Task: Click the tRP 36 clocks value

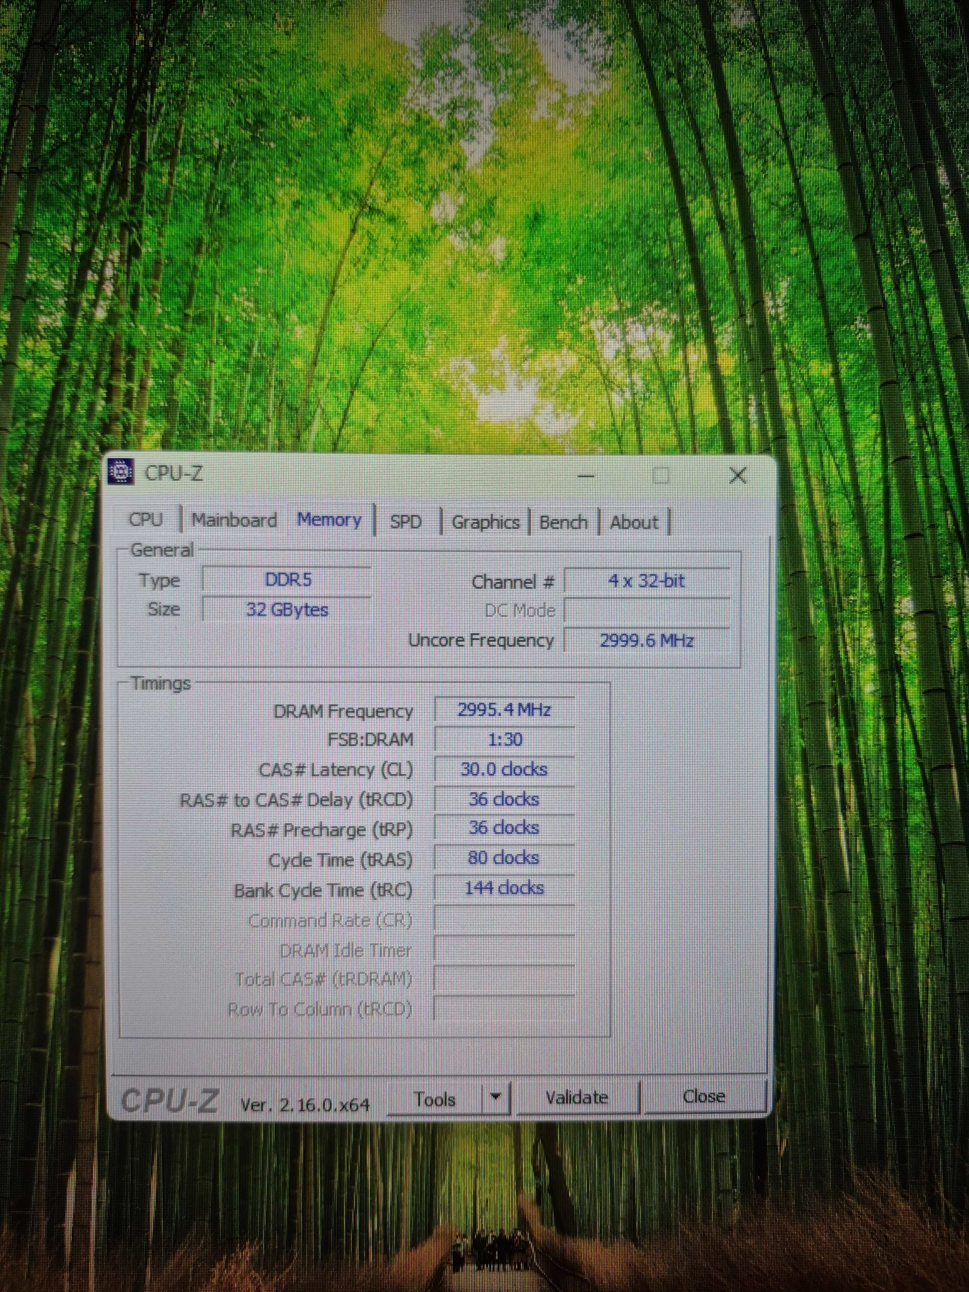Action: (504, 828)
